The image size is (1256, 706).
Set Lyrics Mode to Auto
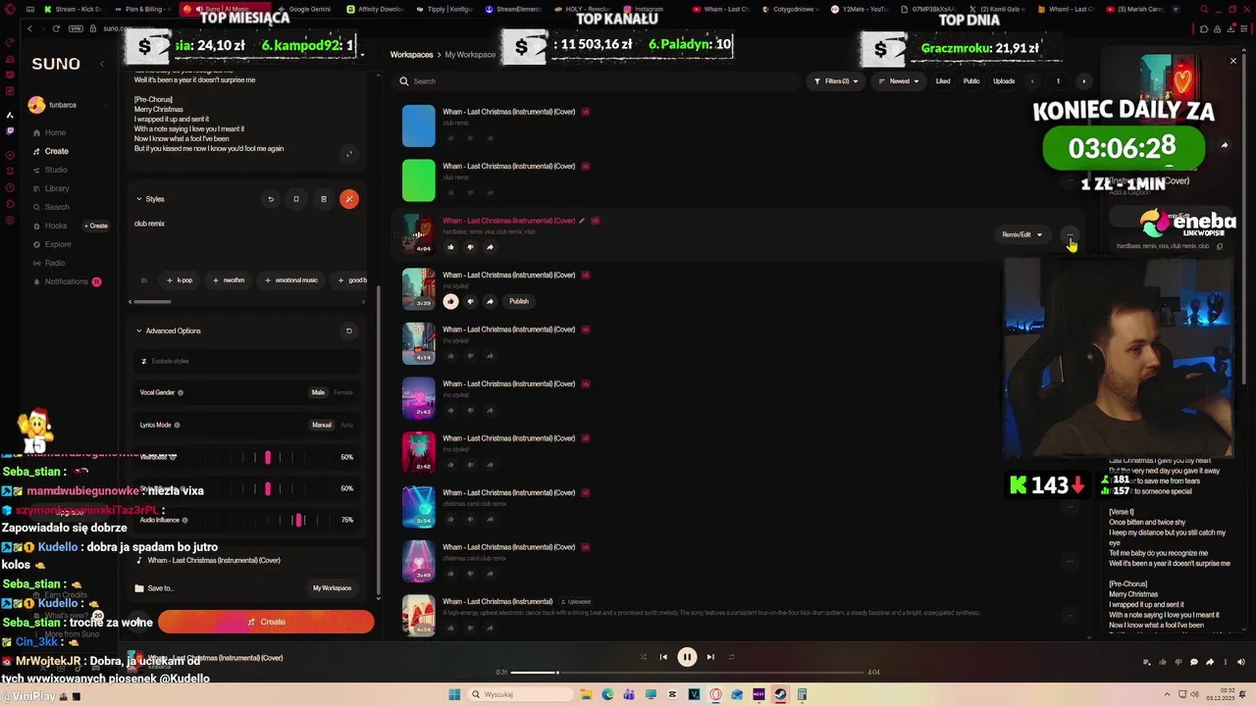click(346, 425)
